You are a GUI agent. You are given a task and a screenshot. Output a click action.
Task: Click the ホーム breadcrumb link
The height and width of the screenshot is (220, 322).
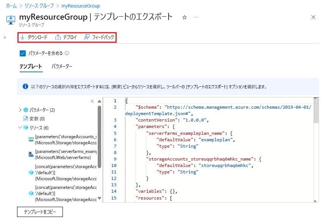pyautogui.click(x=11, y=6)
